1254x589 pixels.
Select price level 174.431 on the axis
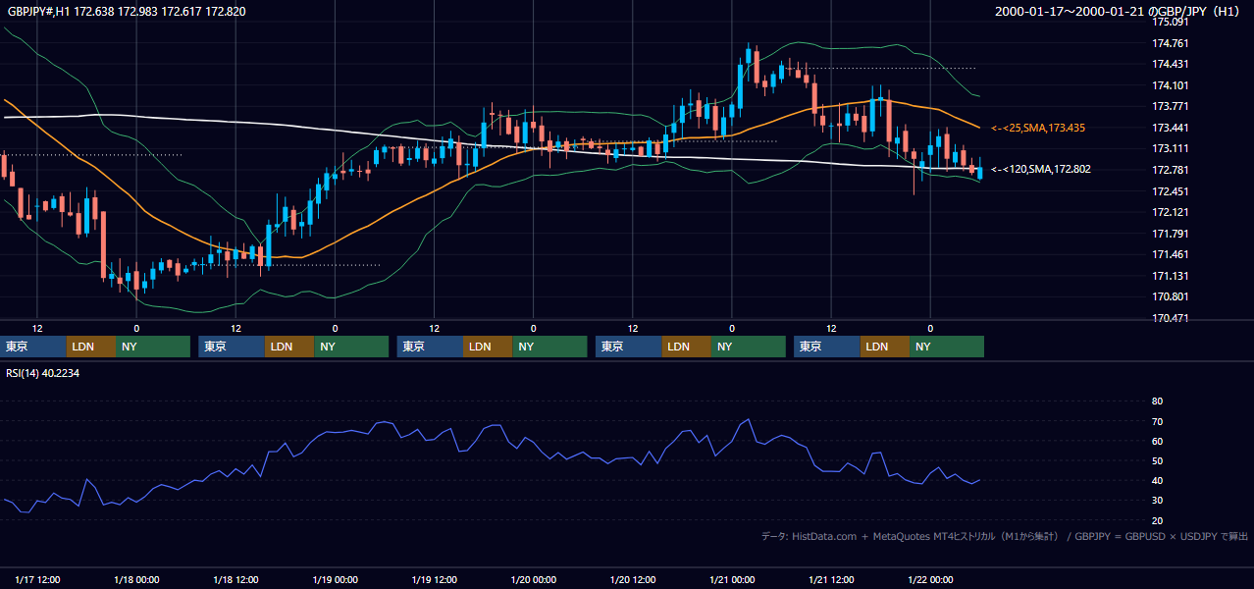click(x=1171, y=64)
